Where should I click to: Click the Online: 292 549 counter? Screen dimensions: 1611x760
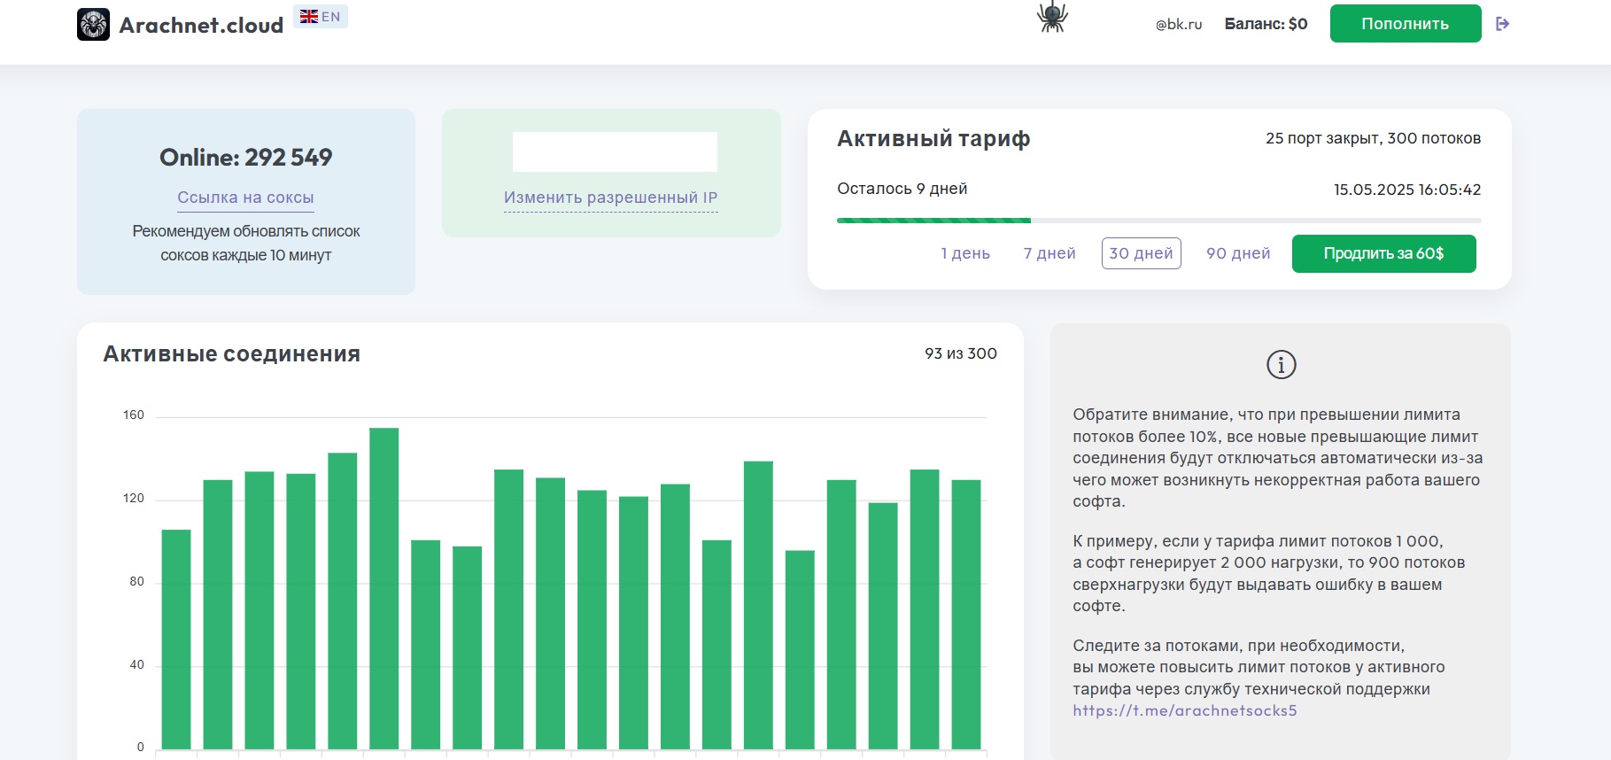click(x=246, y=158)
